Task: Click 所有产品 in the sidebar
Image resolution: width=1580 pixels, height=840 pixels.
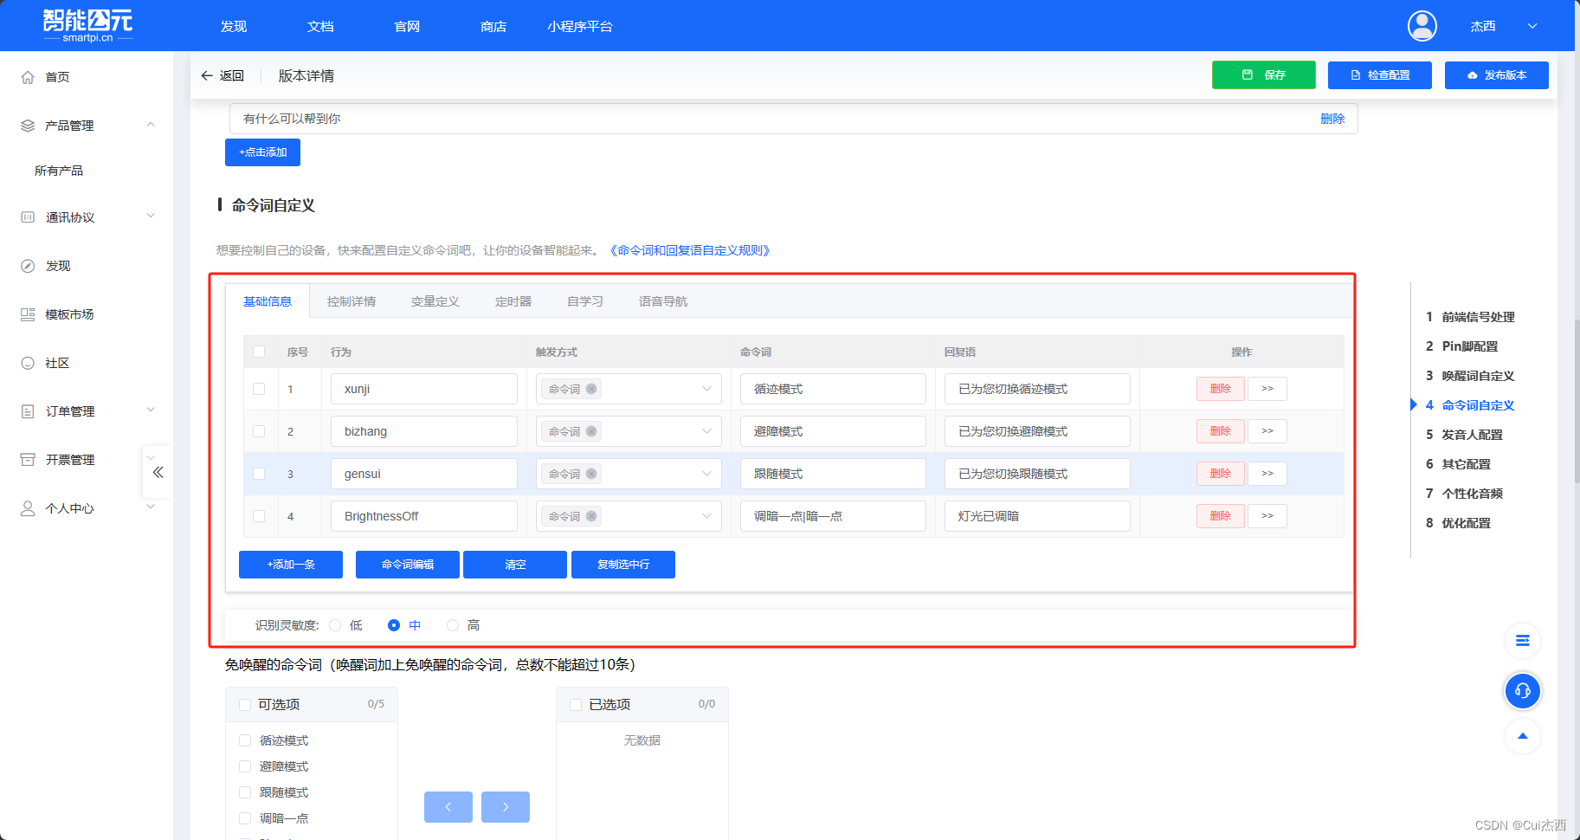Action: click(59, 171)
